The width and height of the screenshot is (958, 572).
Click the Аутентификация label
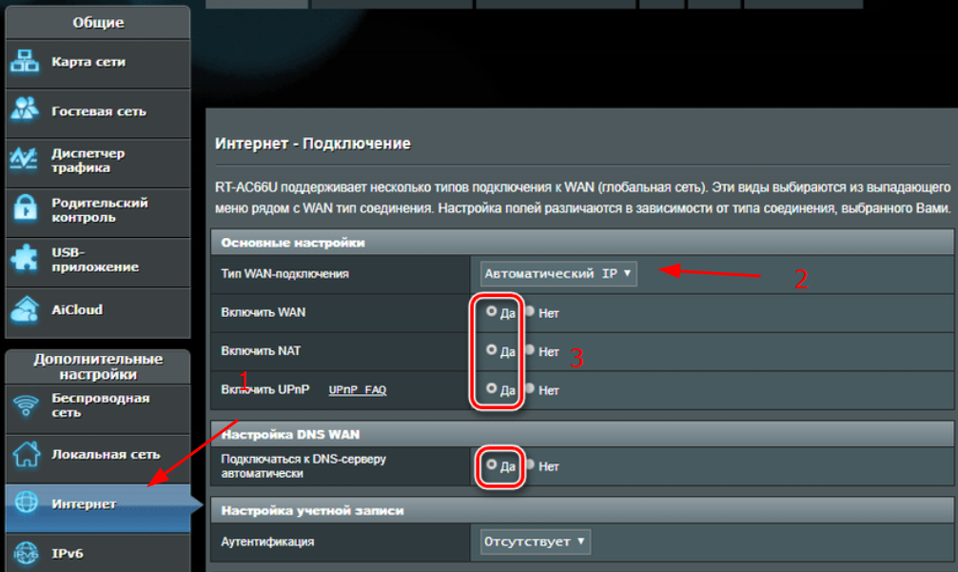pos(267,542)
